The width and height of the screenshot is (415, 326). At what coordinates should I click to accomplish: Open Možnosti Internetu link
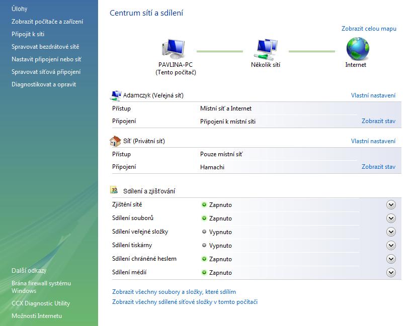[37, 315]
